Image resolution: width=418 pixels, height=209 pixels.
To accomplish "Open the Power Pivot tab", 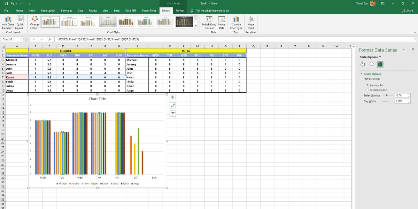I will pos(149,10).
